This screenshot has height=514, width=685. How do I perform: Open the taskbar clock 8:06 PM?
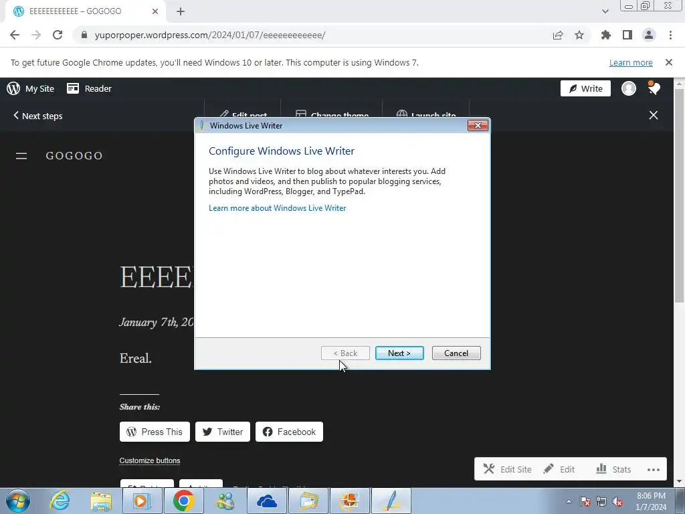coord(651,501)
